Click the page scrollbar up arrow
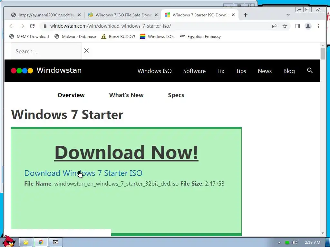 [x=323, y=45]
